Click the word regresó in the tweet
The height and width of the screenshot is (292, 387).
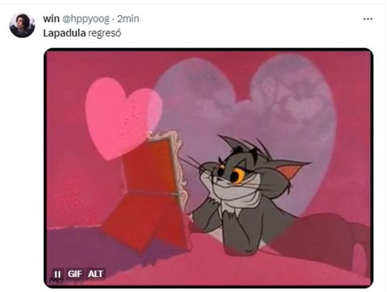[105, 34]
